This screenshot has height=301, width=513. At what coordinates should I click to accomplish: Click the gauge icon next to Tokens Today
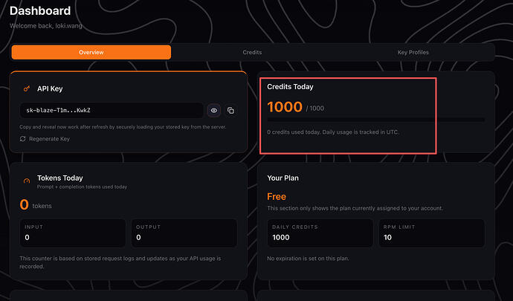click(27, 181)
